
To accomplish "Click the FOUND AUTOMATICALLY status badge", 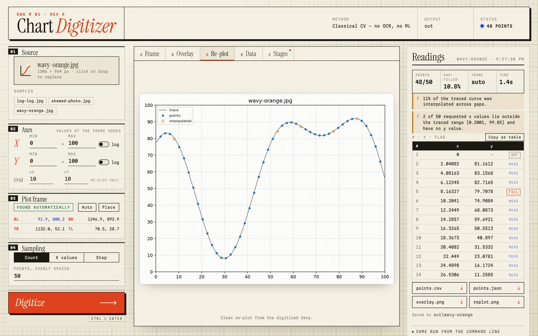I will coord(43,207).
